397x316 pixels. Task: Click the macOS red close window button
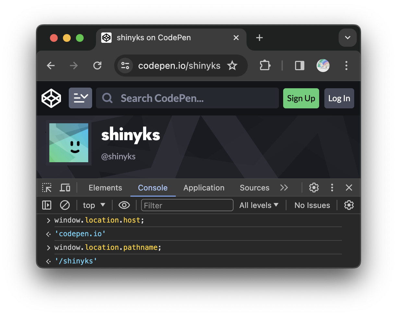(x=54, y=38)
